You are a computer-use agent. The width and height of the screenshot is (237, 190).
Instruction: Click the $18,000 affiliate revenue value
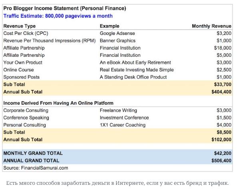coord(223,48)
